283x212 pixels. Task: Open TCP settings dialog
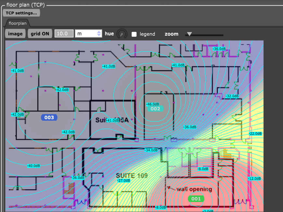21,13
